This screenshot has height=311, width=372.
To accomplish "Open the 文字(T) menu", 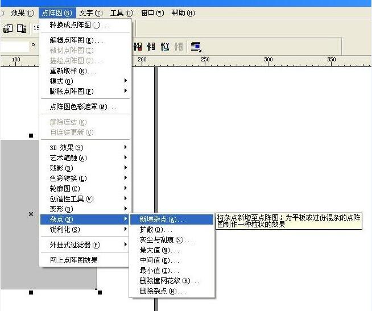I will [x=91, y=13].
